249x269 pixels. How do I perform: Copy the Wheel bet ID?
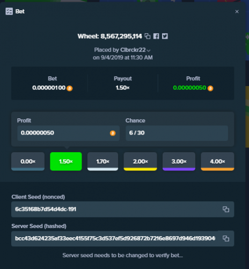148,36
